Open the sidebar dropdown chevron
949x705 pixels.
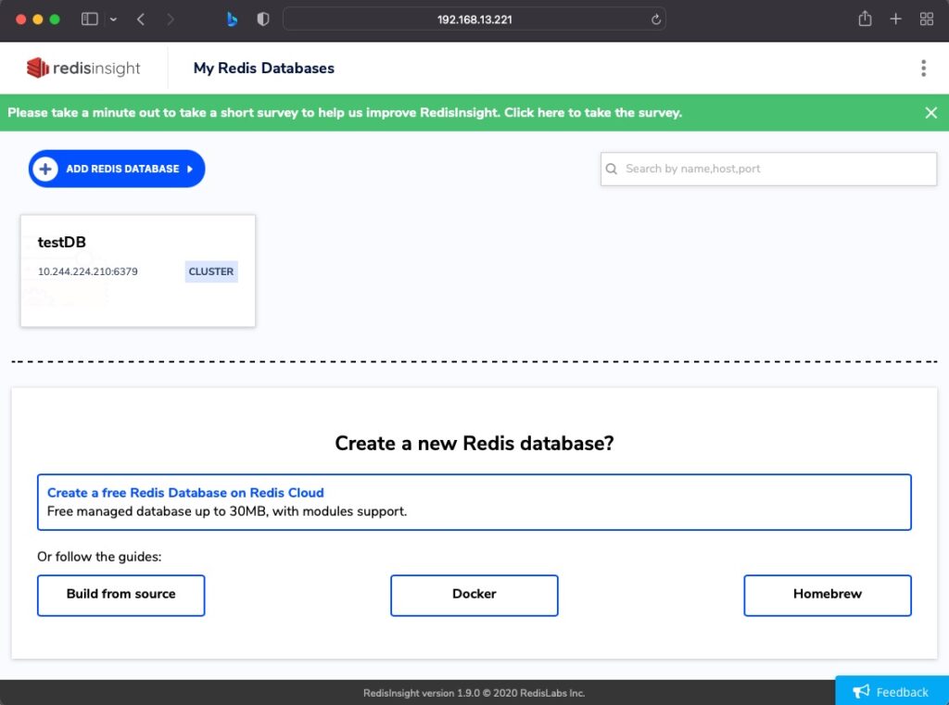tap(113, 19)
